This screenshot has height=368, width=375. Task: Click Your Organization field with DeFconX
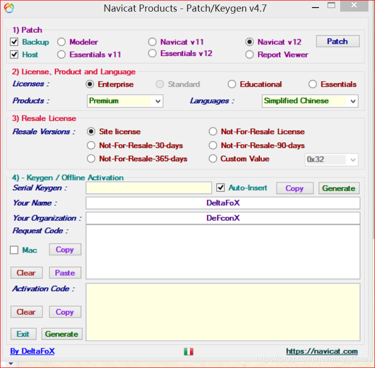point(223,218)
